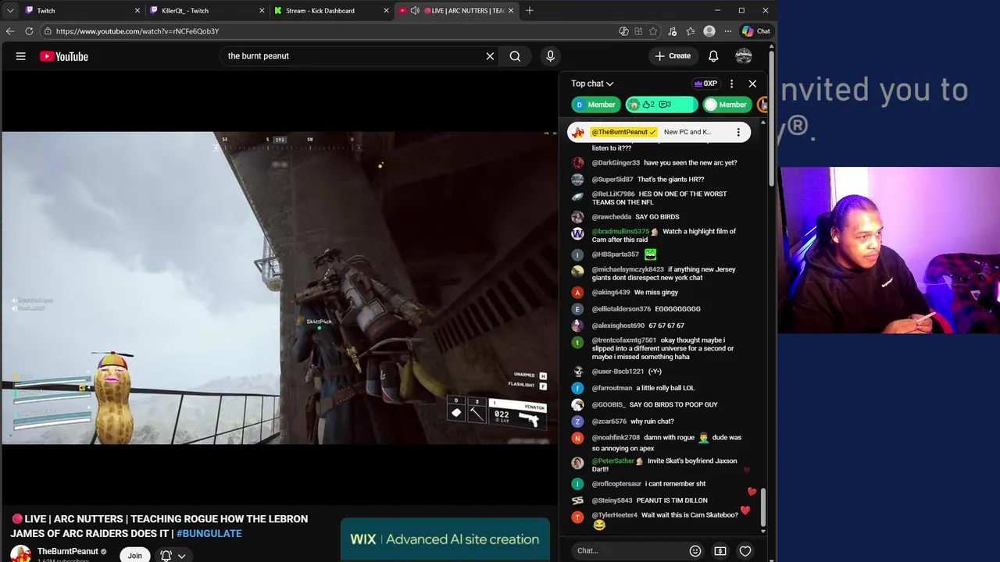Click the Create button

pyautogui.click(x=673, y=56)
